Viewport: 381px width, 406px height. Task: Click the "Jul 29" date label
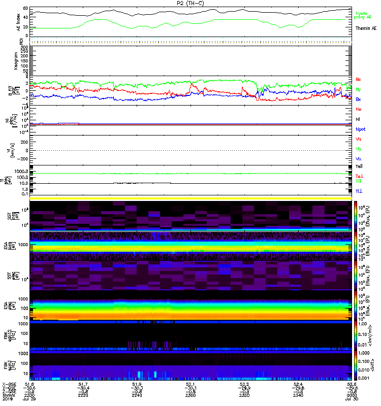(x=29, y=399)
